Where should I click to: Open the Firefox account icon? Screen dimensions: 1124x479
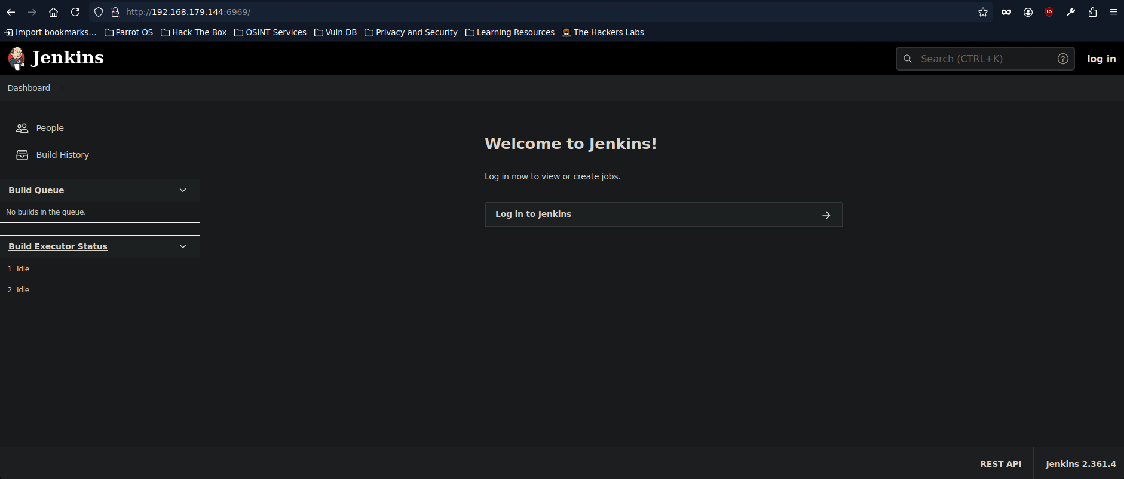tap(1028, 12)
